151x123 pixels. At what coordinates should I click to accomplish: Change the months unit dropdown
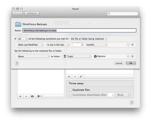click(x=96, y=45)
